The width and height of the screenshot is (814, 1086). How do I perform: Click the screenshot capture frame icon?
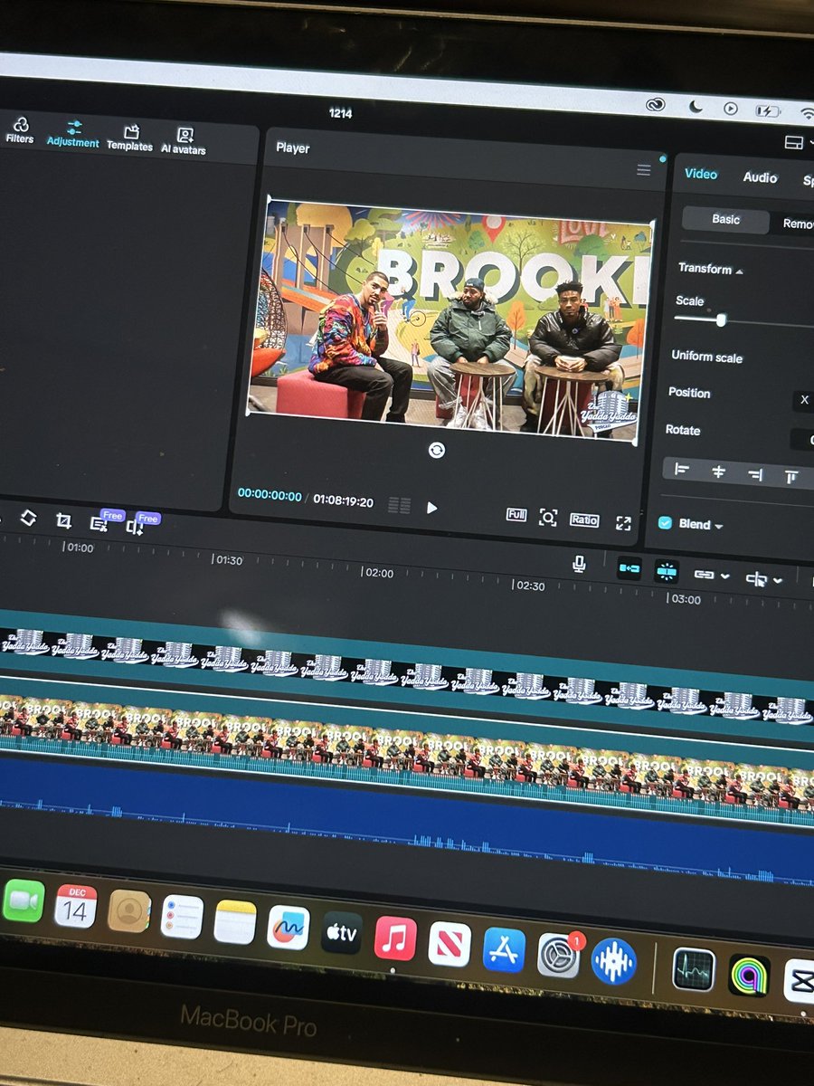[x=548, y=517]
